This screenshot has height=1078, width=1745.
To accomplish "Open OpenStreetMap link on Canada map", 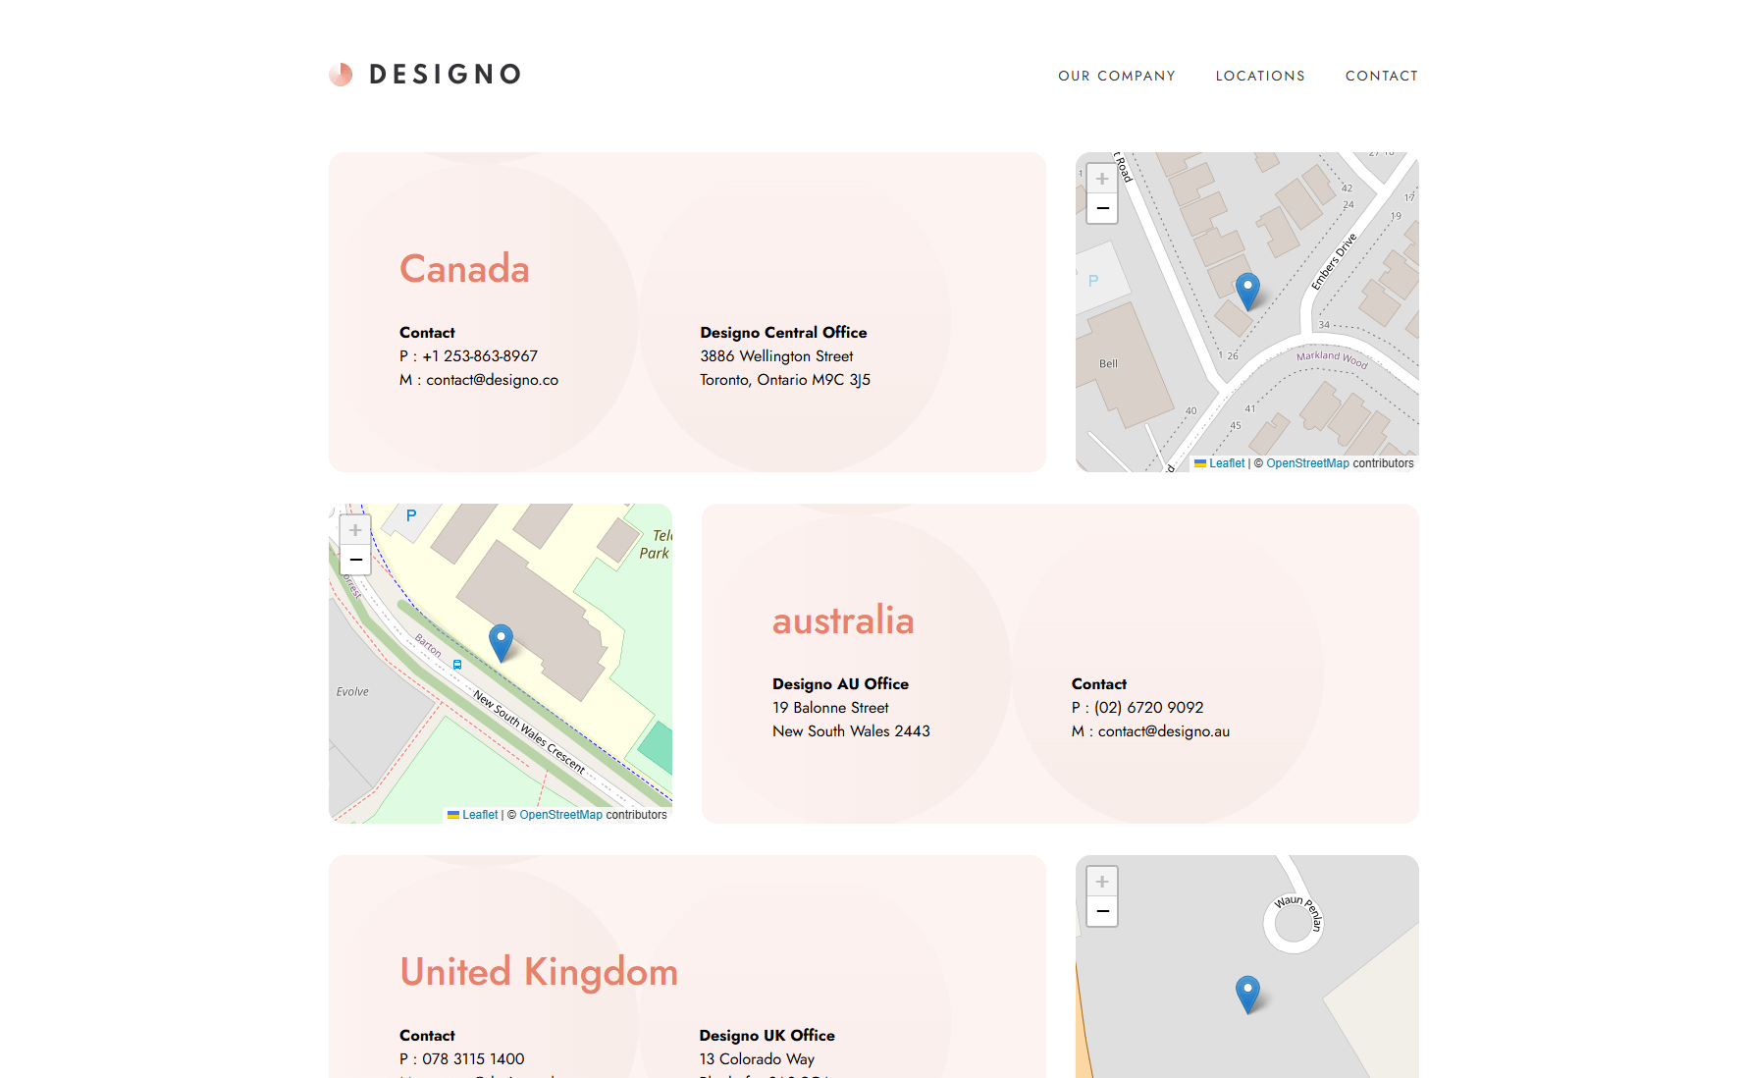I will [1307, 463].
